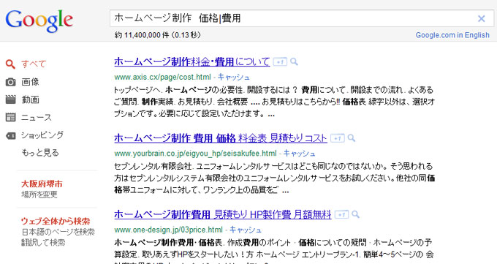Click the Google logo
The width and height of the screenshot is (497, 264).
tap(39, 20)
